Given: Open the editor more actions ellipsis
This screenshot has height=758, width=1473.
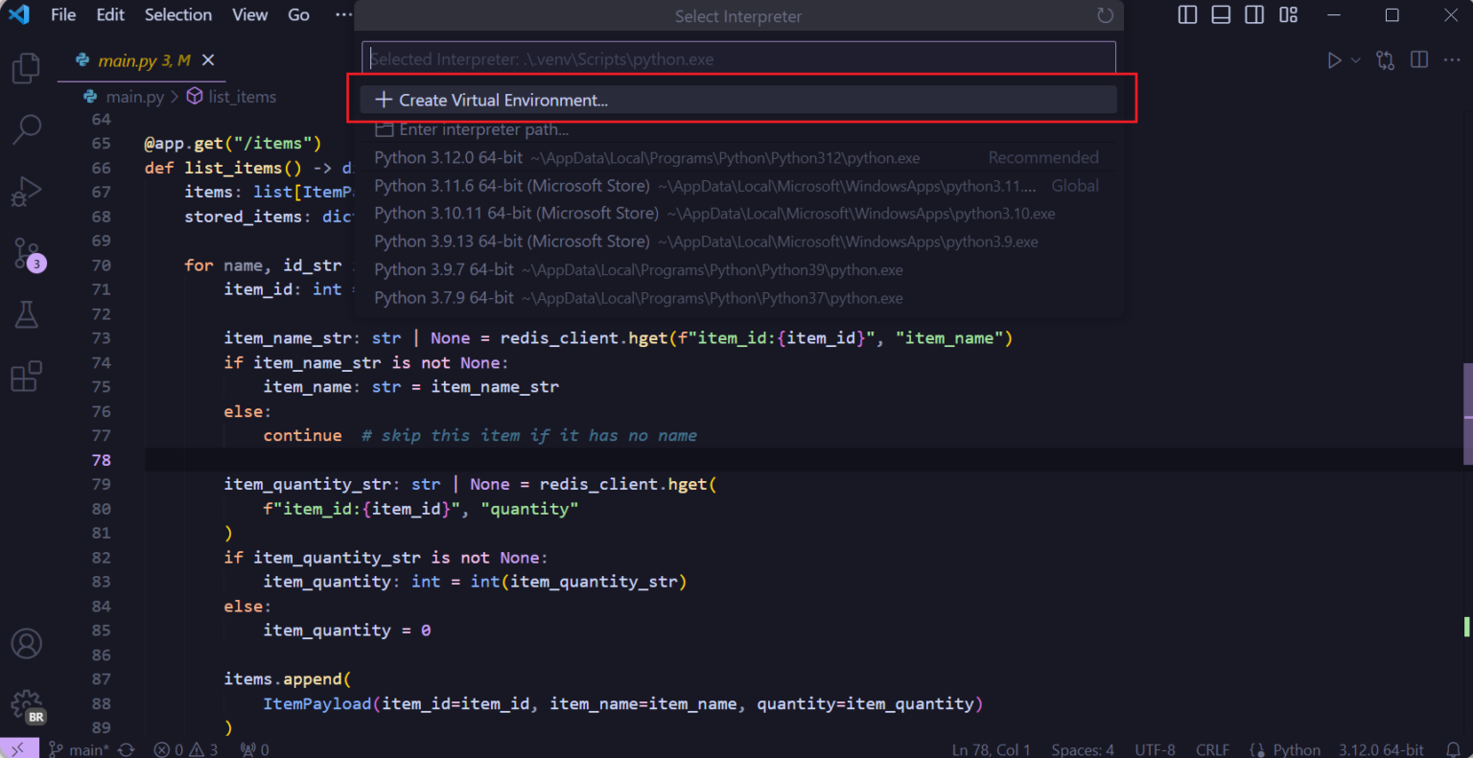Looking at the screenshot, I should 1452,60.
